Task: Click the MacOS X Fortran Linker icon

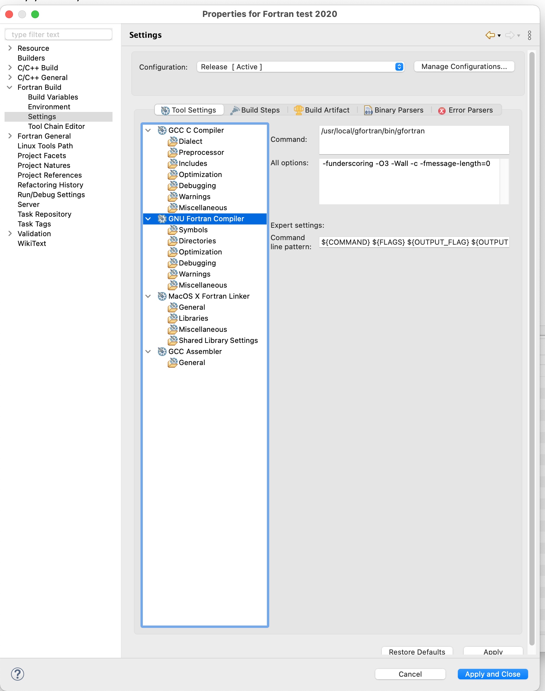Action: click(x=162, y=296)
